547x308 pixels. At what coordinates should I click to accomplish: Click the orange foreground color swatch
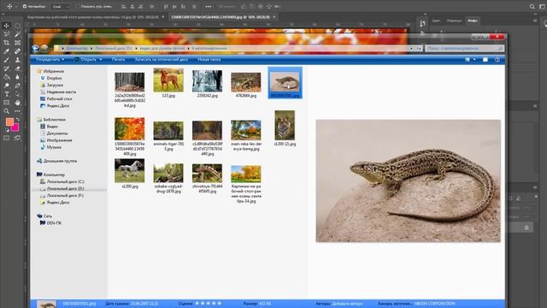9,121
